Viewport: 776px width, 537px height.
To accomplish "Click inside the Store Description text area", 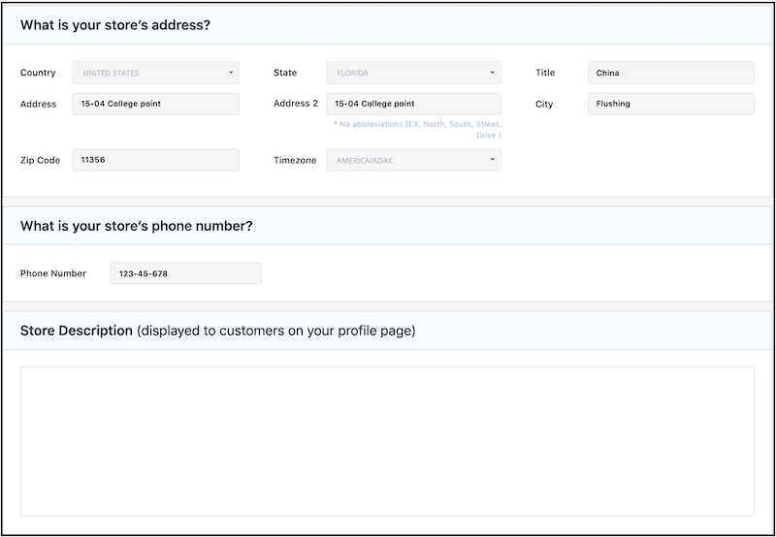I will coord(387,441).
